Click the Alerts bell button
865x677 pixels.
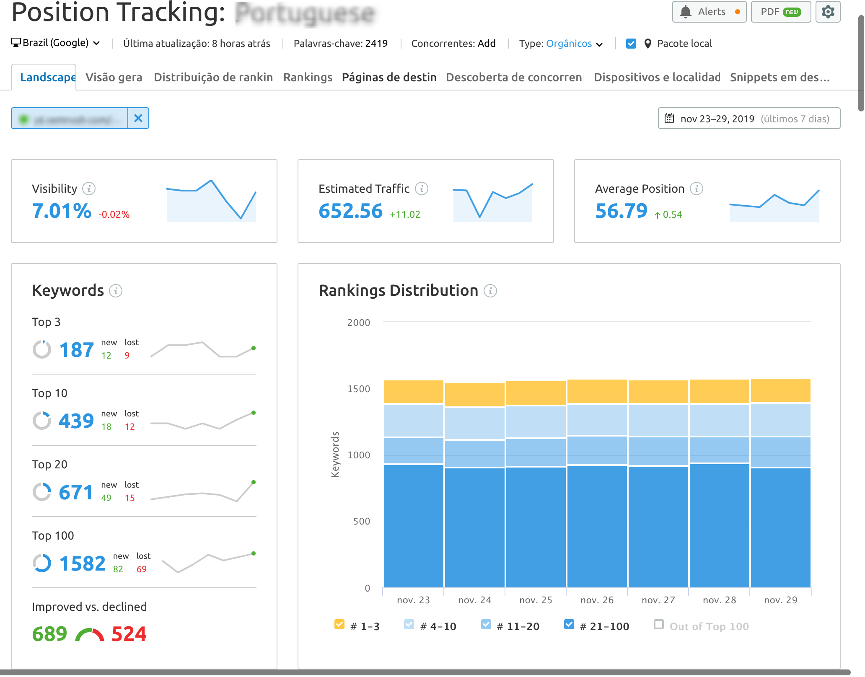(709, 12)
